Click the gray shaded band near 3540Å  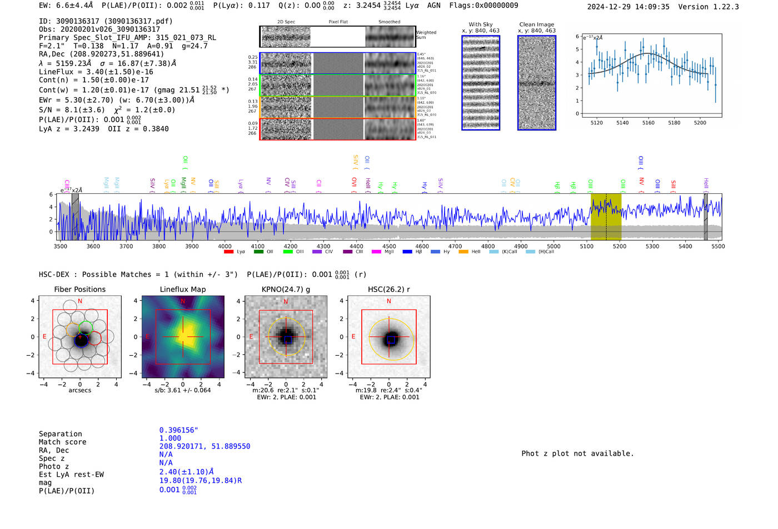point(75,217)
